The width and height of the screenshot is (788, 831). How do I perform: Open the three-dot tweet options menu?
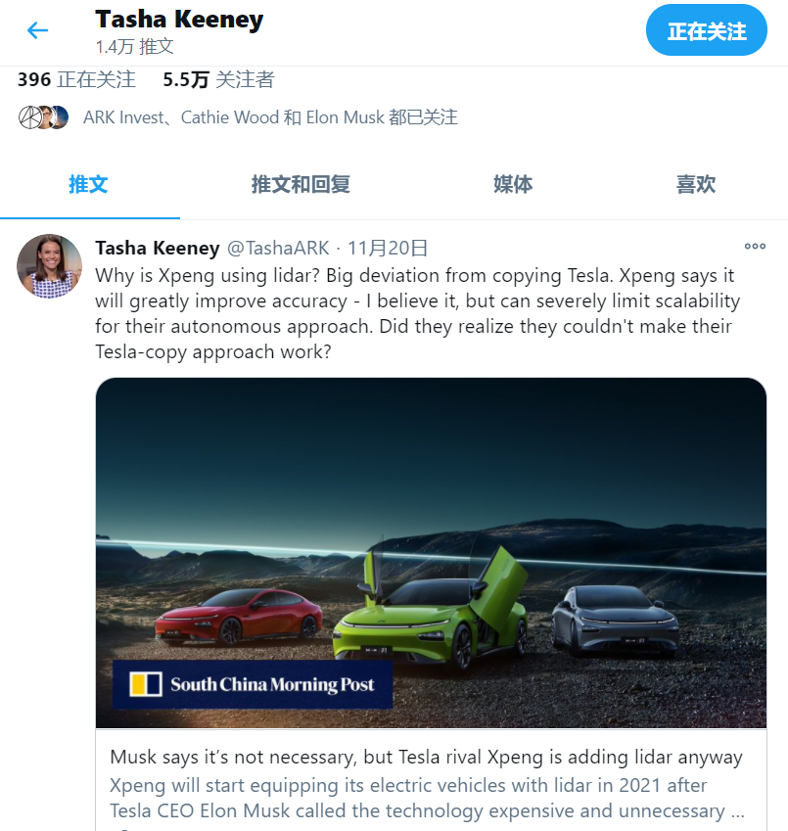(755, 247)
